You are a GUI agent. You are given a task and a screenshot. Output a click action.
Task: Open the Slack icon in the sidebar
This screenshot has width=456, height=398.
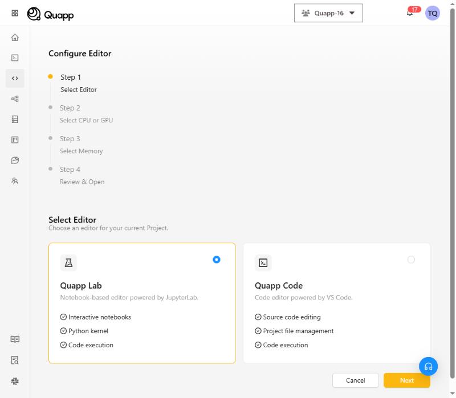pos(15,381)
